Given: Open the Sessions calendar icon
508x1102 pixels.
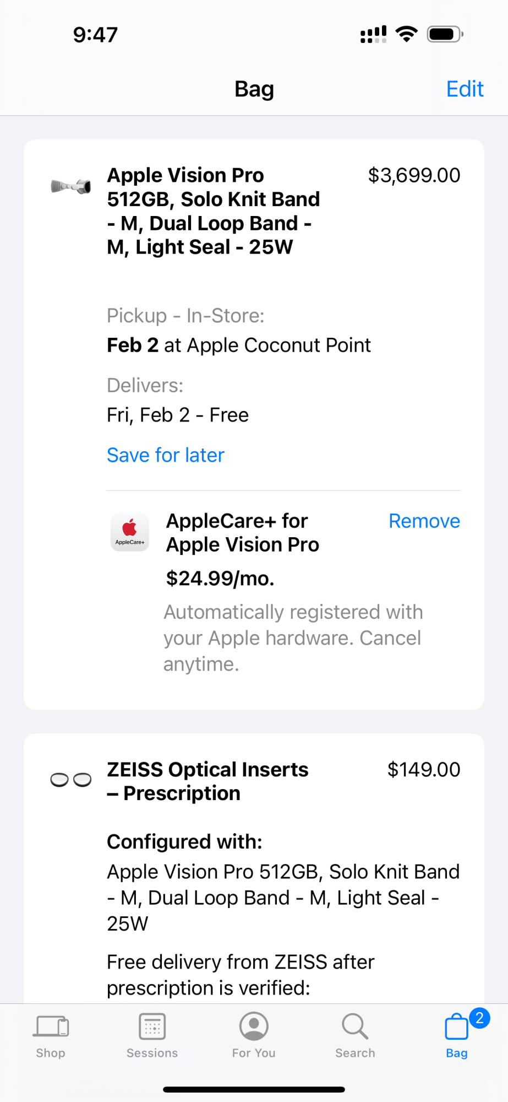Looking at the screenshot, I should (x=152, y=1027).
